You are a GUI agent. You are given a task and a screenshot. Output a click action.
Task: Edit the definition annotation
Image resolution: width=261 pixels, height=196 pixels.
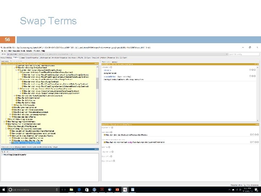(x=254, y=76)
